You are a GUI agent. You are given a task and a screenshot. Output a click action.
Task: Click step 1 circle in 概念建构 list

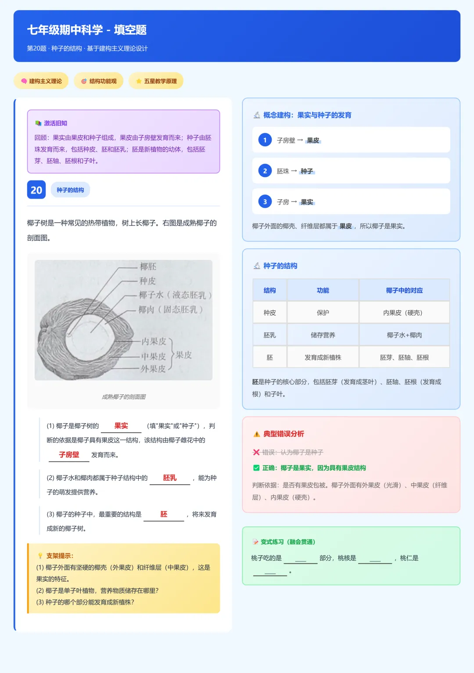265,140
